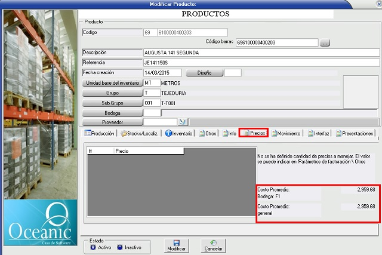This screenshot has width=382, height=255.
Task: Click the Bodega selector button
Action: (112, 112)
